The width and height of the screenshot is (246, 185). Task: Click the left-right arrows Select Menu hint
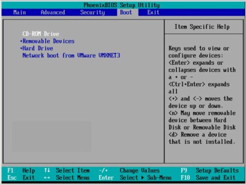(x=67, y=178)
